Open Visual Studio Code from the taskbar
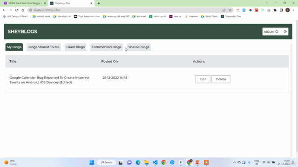298x167 pixels. pos(155,162)
